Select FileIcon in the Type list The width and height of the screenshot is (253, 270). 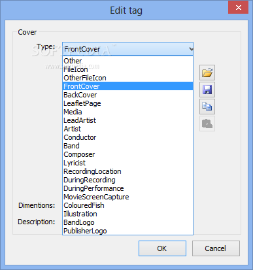click(x=127, y=69)
